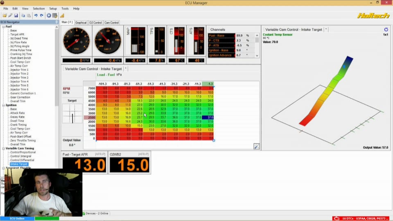Select Inj Dead Time tree item
Viewport: 393px width, 221px height.
19,38
